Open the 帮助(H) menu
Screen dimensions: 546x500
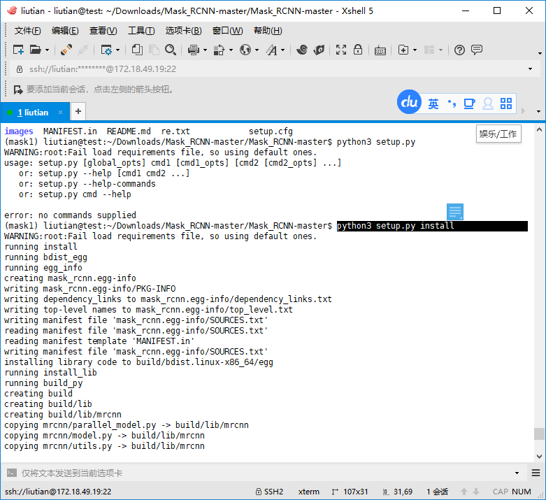(268, 31)
